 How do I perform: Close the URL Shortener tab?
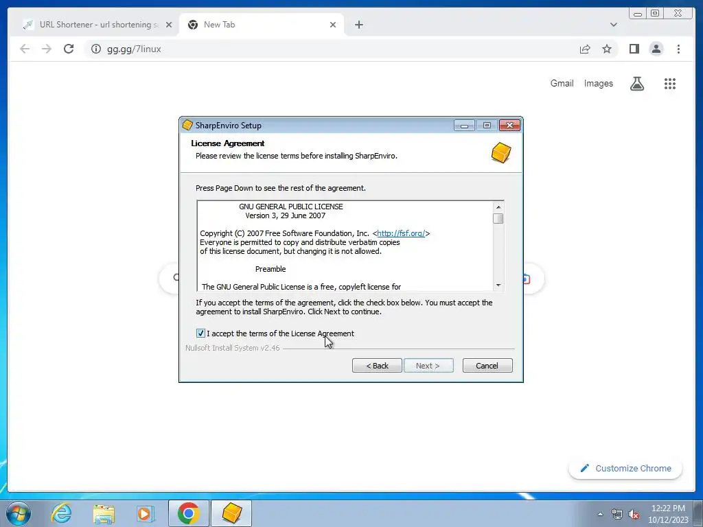169,25
